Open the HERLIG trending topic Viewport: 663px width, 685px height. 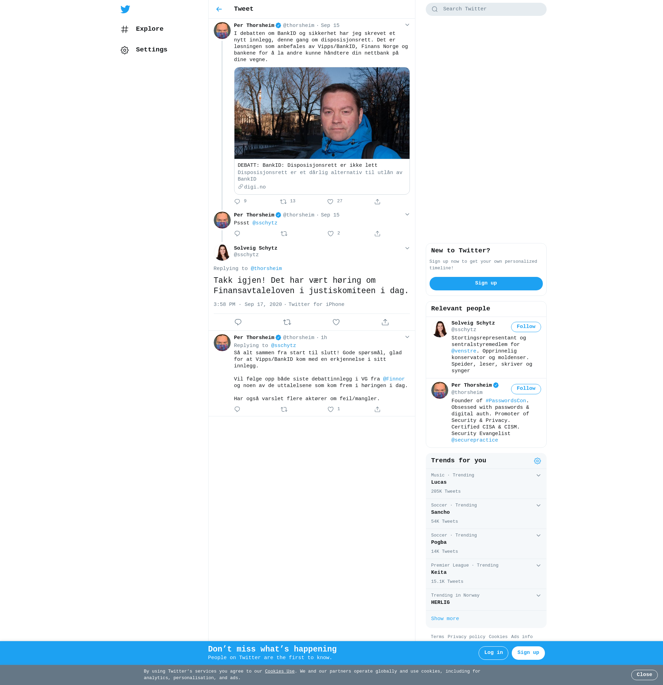486,599
